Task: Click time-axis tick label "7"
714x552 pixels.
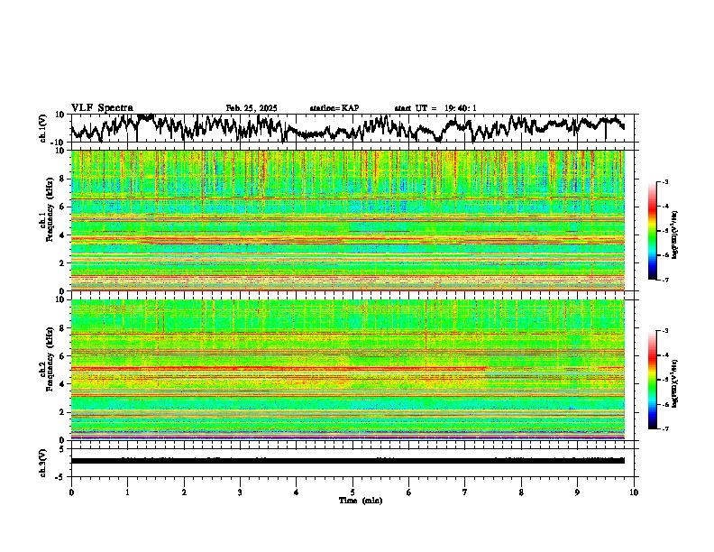Action: [465, 492]
